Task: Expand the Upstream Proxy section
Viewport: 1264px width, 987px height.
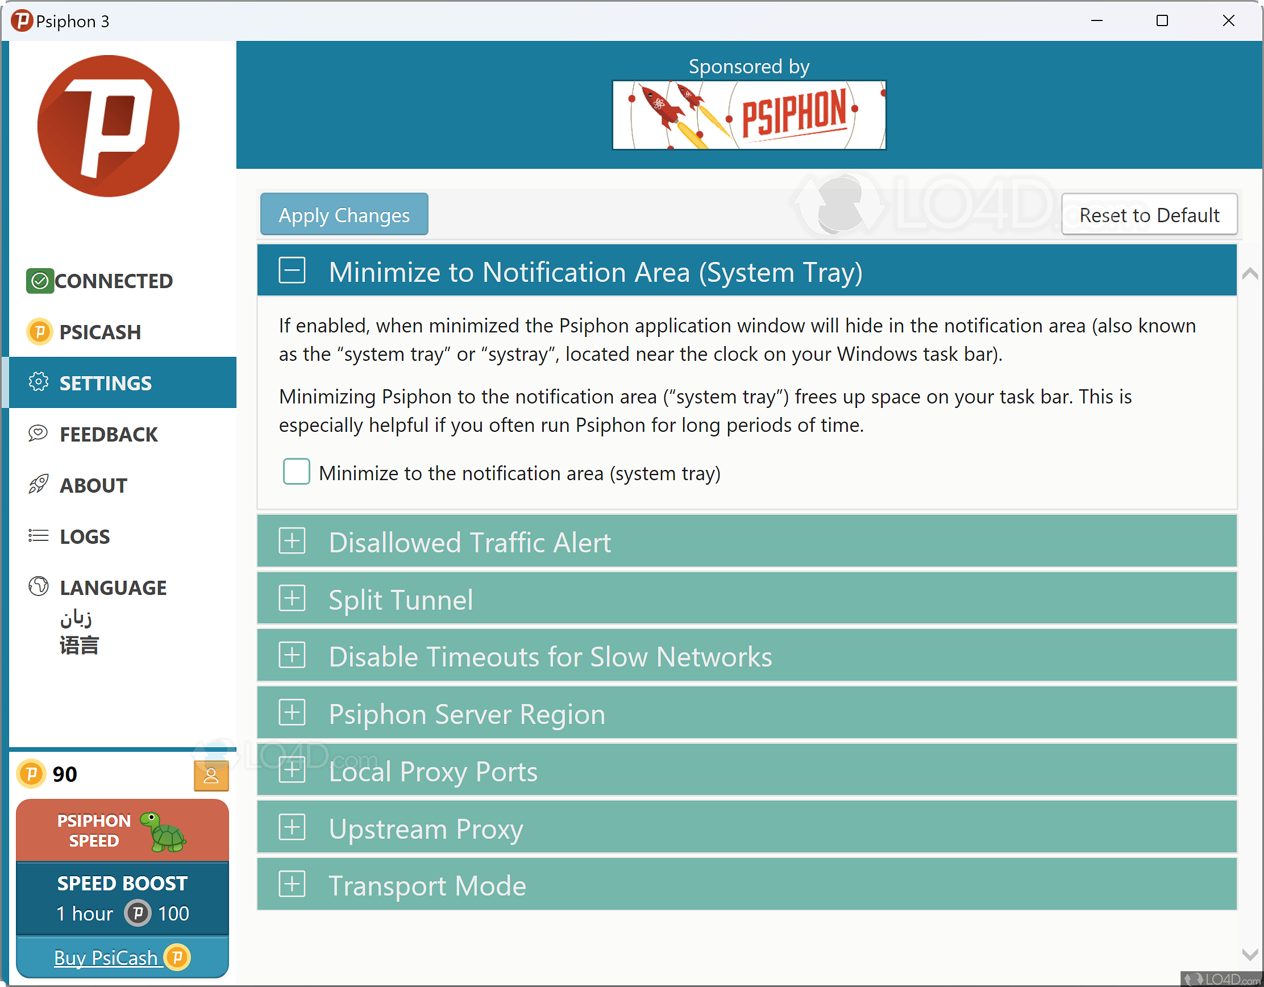Action: [x=292, y=827]
